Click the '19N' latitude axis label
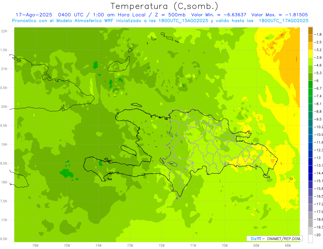The height and width of the screenshot is (249, 323). pos(4,145)
